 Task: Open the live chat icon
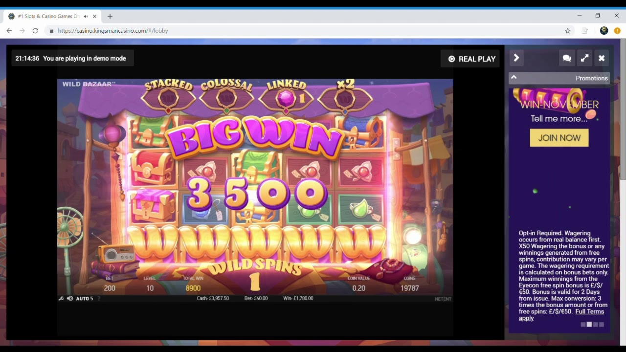[x=567, y=58]
